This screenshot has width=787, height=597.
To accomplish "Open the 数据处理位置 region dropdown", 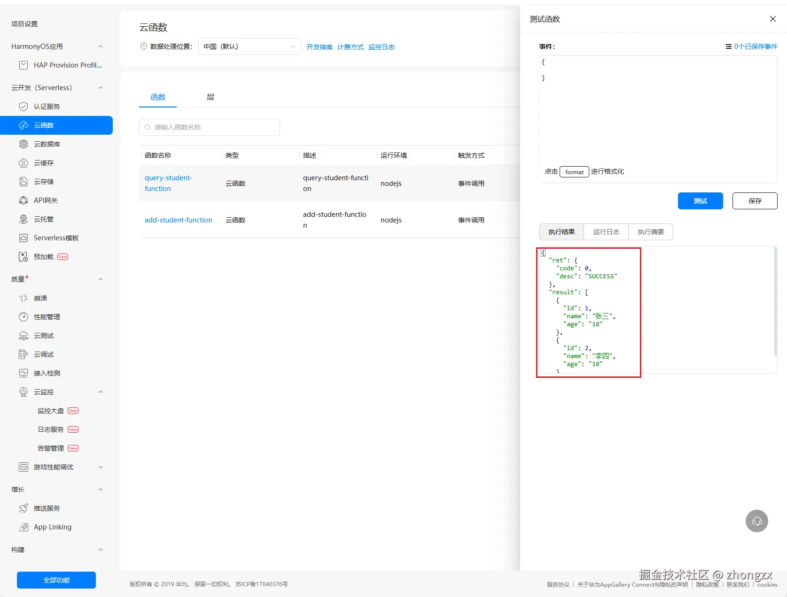I will point(250,46).
